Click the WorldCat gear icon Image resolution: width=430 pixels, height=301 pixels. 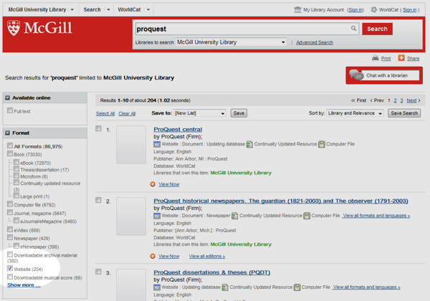[x=373, y=9]
